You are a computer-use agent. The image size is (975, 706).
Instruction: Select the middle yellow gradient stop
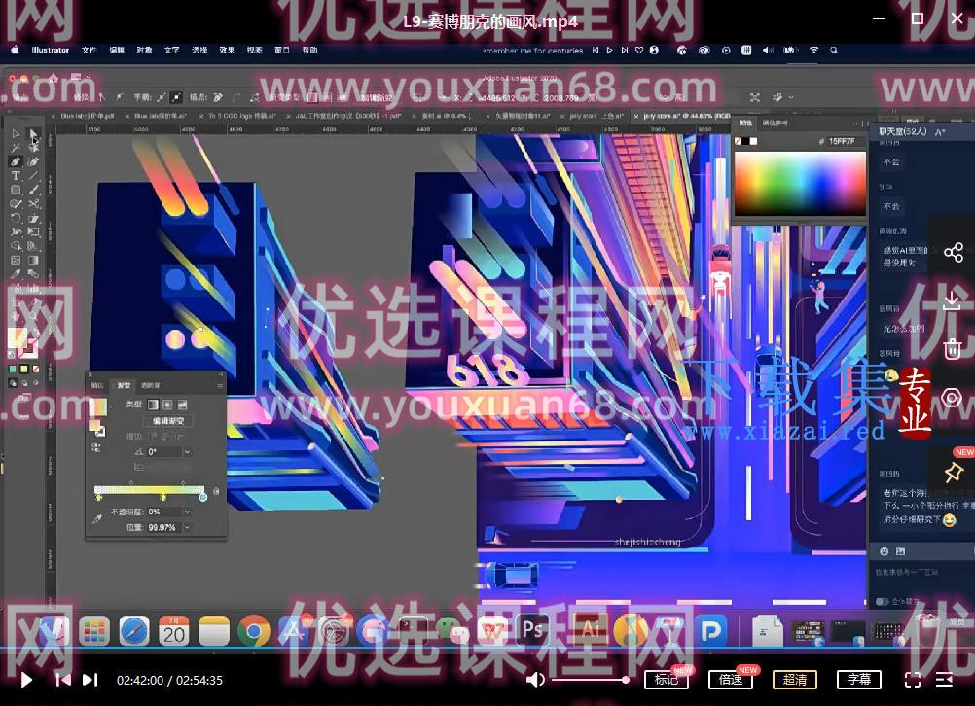[163, 497]
